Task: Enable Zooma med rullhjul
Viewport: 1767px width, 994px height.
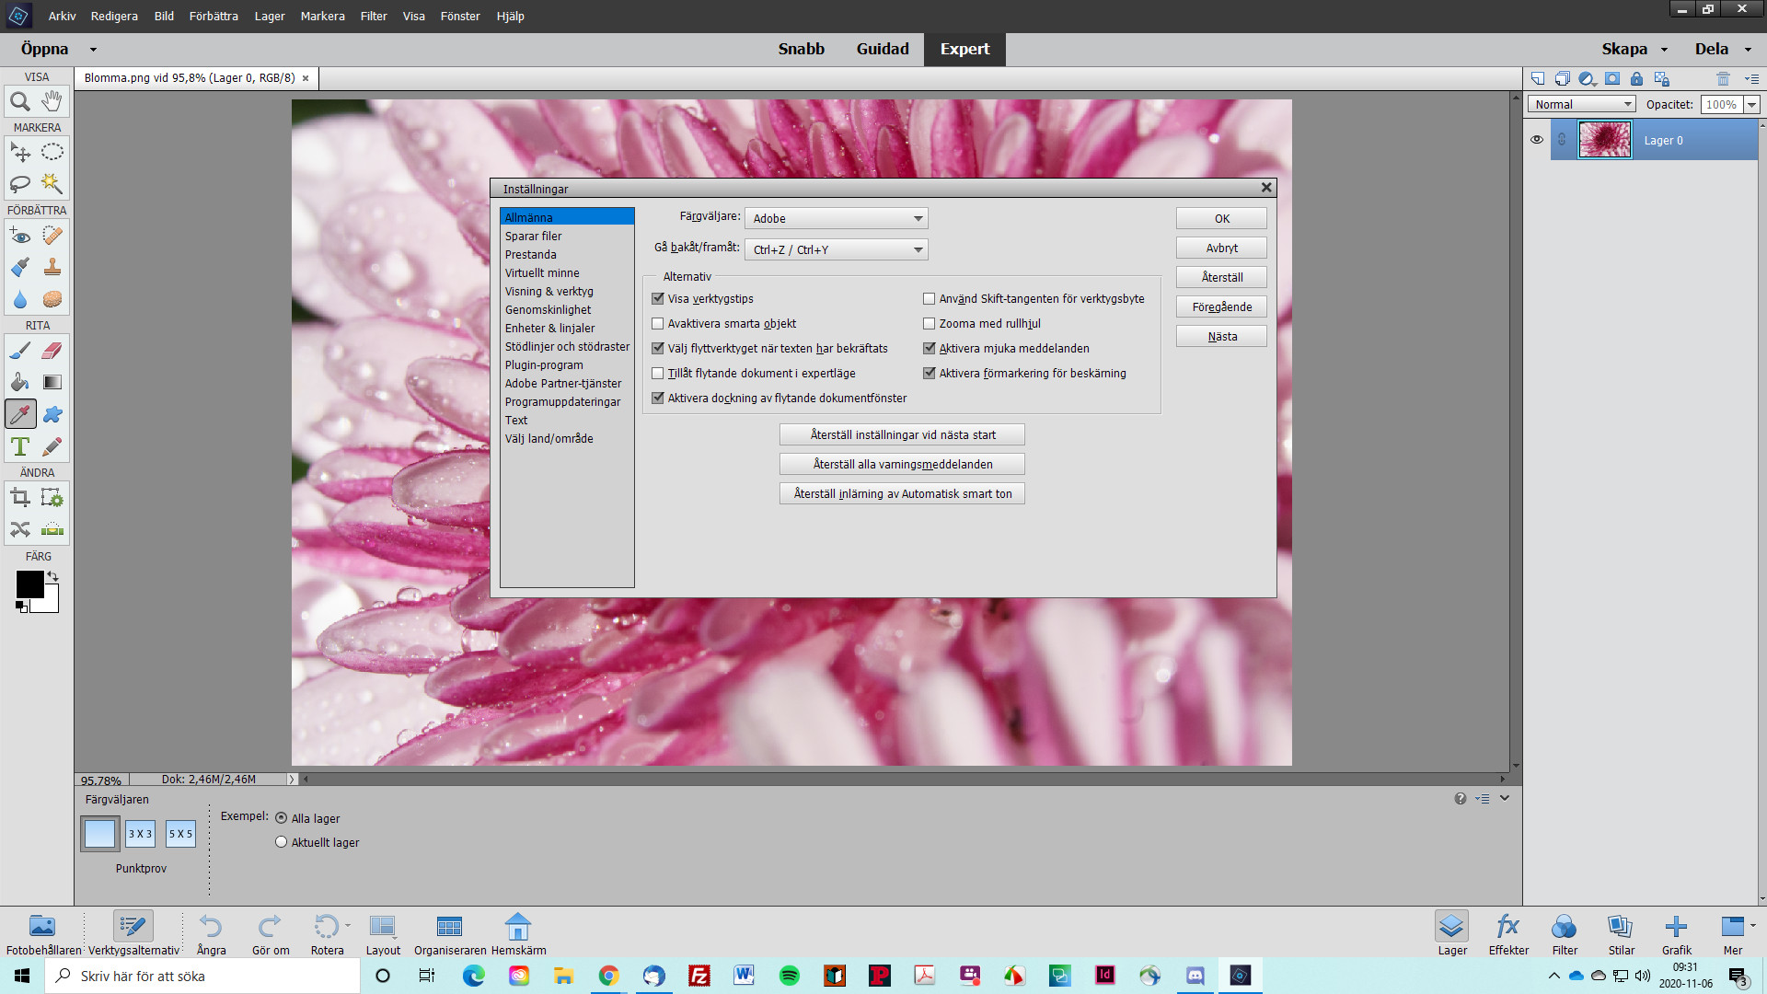Action: 930,323
